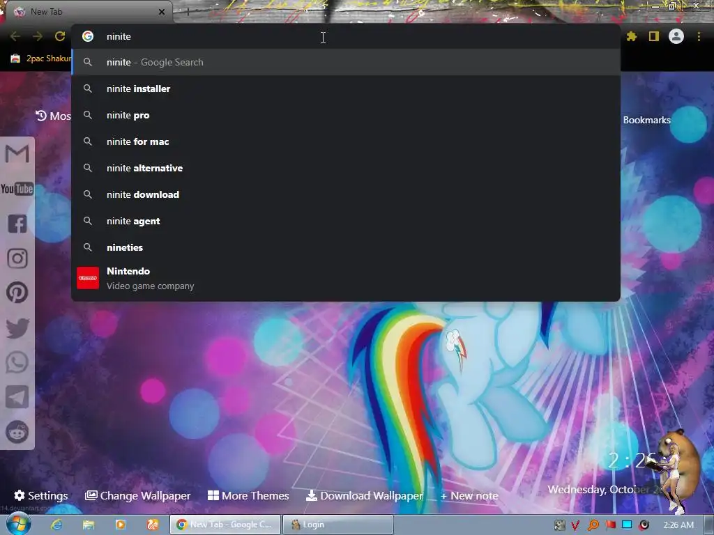Open the WhatsApp shortcut in the sidebar
714x535 pixels.
coord(17,362)
